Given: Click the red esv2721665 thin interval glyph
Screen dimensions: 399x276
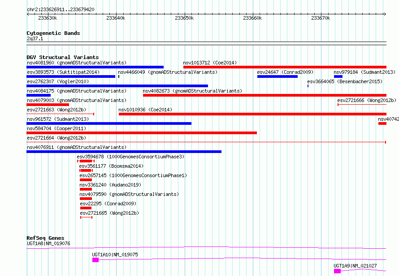Looking at the screenshot, I should pyautogui.click(x=86, y=217).
